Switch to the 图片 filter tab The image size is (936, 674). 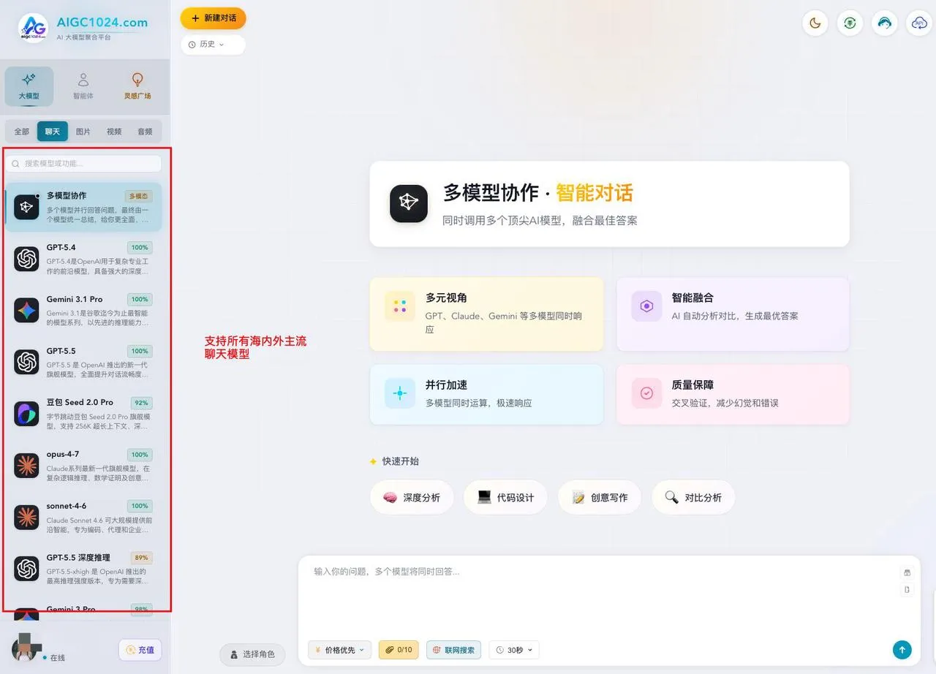pos(83,132)
